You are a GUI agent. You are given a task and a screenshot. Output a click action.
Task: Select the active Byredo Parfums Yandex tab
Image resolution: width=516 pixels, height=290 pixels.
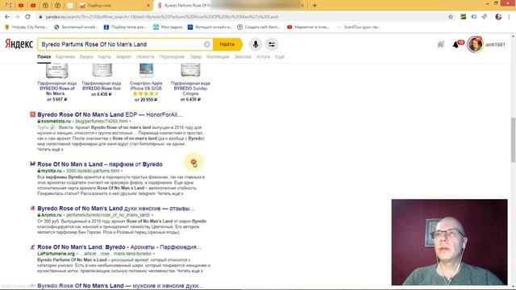coord(185,6)
